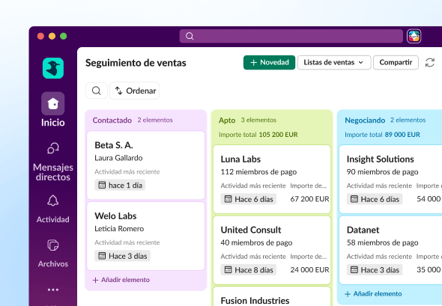Open Actividad bell icon
The image size is (442, 306).
pos(53,201)
